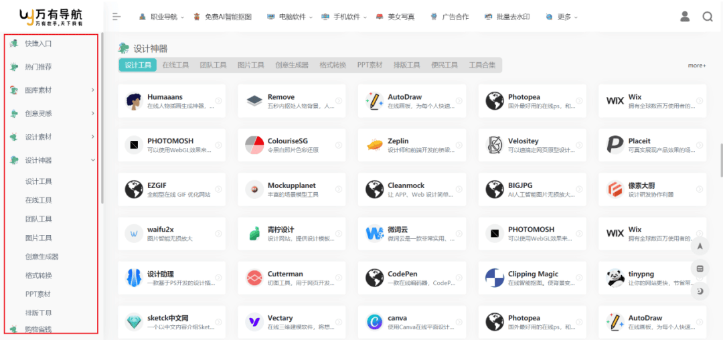Viewport: 723px width, 340px height.
Task: Toggle the sidebar with the hamburger icon
Action: pos(116,17)
